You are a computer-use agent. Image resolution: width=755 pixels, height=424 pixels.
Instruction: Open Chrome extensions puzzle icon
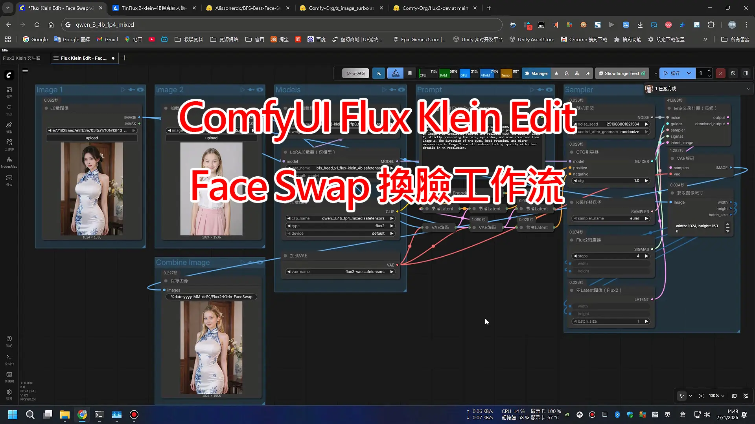[711, 25]
